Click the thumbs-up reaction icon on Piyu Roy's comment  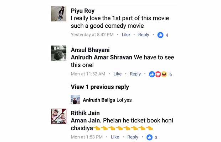point(160,35)
